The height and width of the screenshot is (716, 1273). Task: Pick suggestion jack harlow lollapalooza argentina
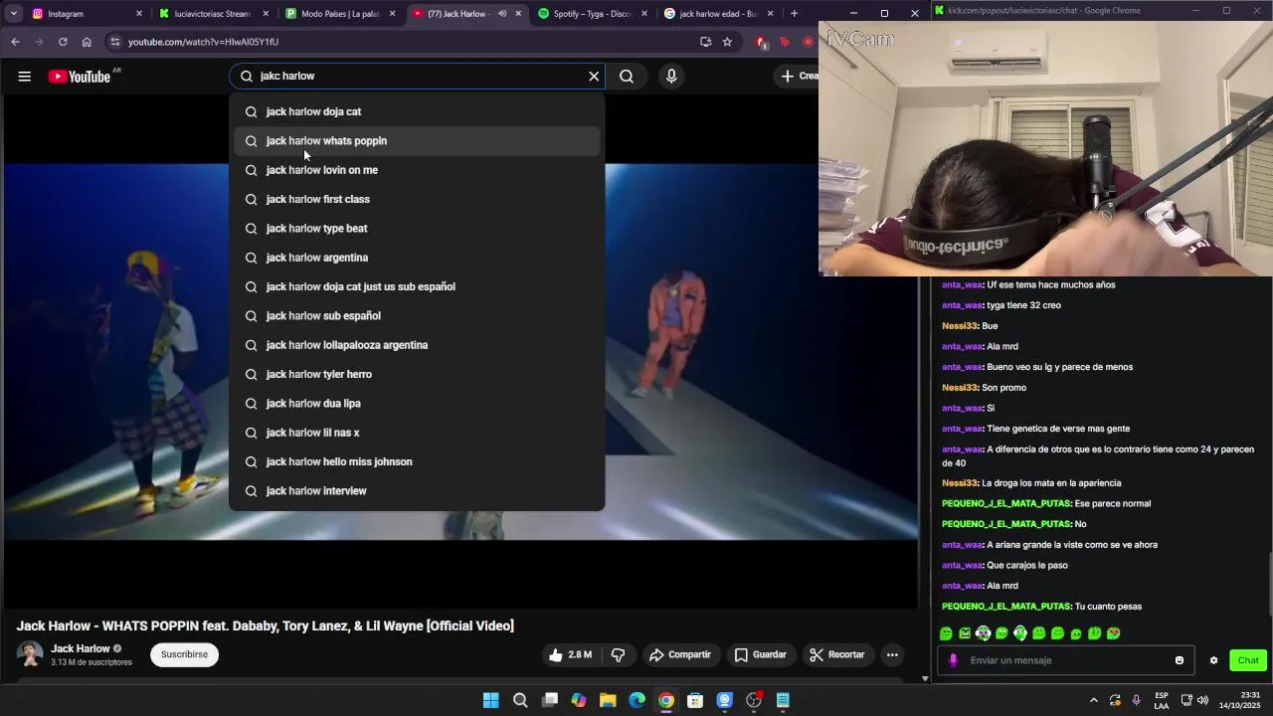[417, 345]
